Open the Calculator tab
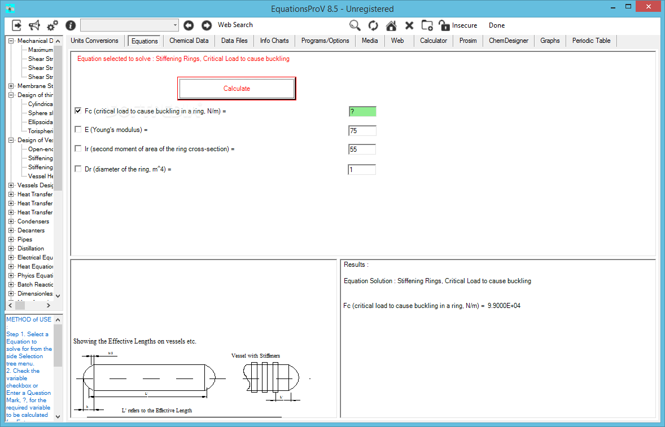665x427 pixels. [x=434, y=41]
